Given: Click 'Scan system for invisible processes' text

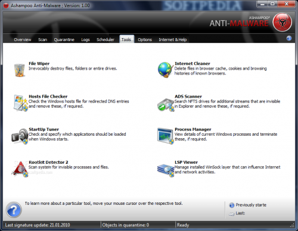Looking at the screenshot, I should point(69,167).
